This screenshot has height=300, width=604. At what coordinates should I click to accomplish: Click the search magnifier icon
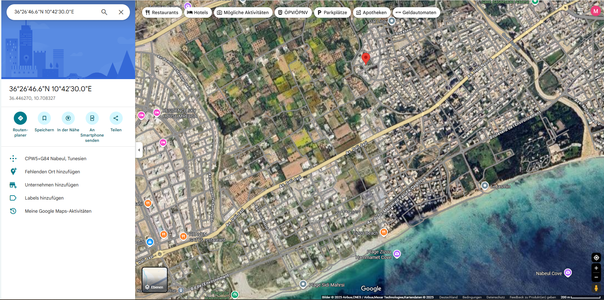coord(104,12)
